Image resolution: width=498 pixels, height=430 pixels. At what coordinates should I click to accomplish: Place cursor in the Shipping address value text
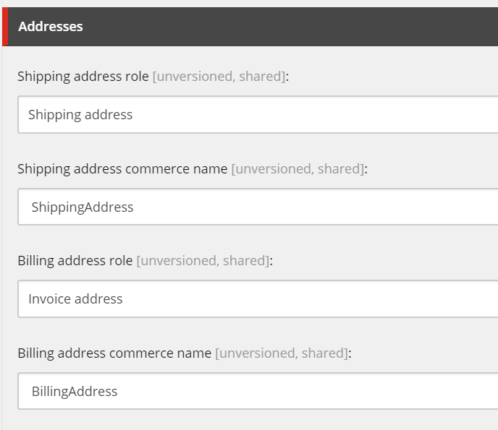pyautogui.click(x=80, y=115)
